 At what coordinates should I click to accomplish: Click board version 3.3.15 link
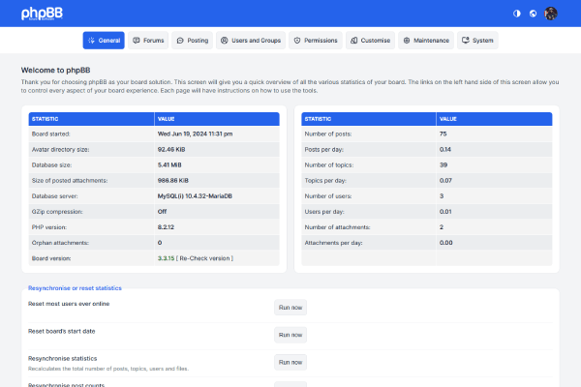click(x=166, y=258)
